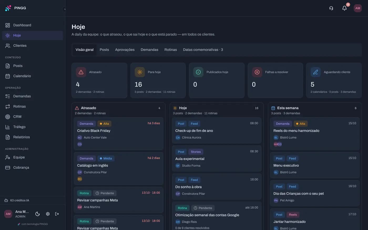
Task: Switch to the Rotinas tab
Action: point(171,50)
